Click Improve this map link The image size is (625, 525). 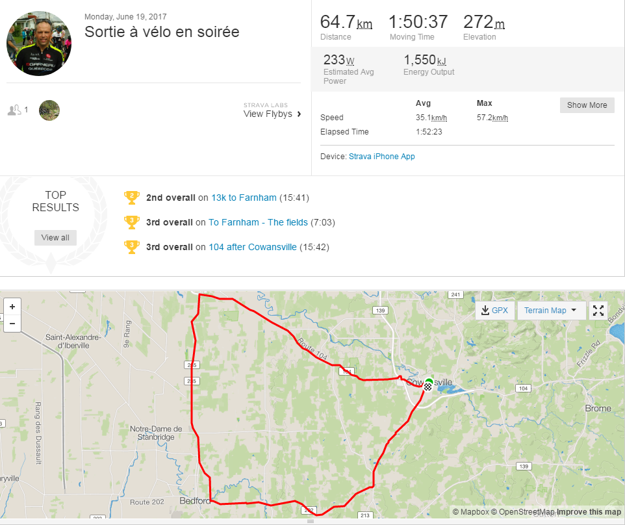click(589, 512)
